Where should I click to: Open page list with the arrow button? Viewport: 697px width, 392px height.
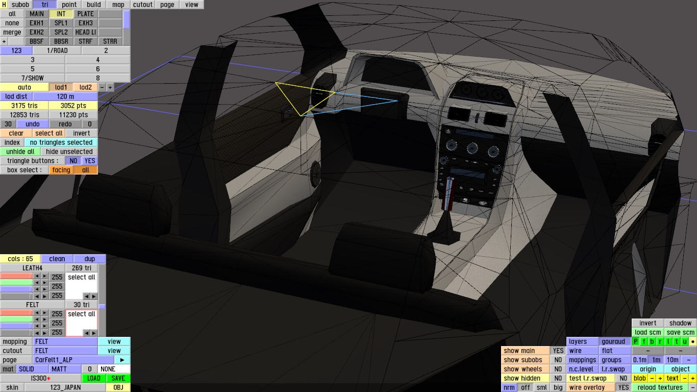coord(122,360)
